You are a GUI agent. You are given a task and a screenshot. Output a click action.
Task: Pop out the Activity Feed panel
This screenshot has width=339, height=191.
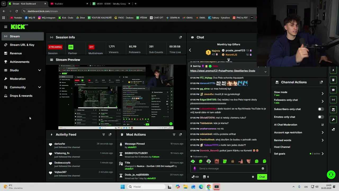click(110, 134)
